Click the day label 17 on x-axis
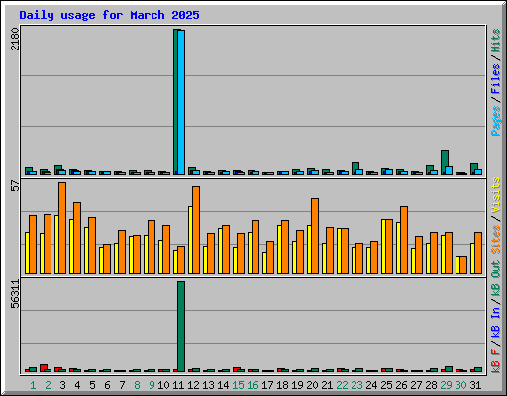 click(267, 385)
